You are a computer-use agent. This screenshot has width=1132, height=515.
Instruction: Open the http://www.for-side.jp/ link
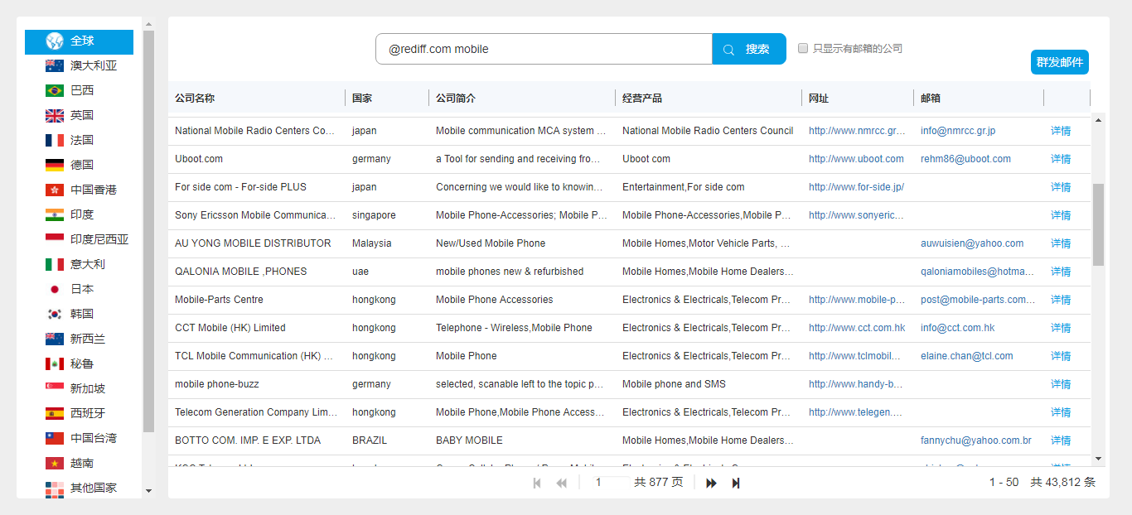point(856,187)
